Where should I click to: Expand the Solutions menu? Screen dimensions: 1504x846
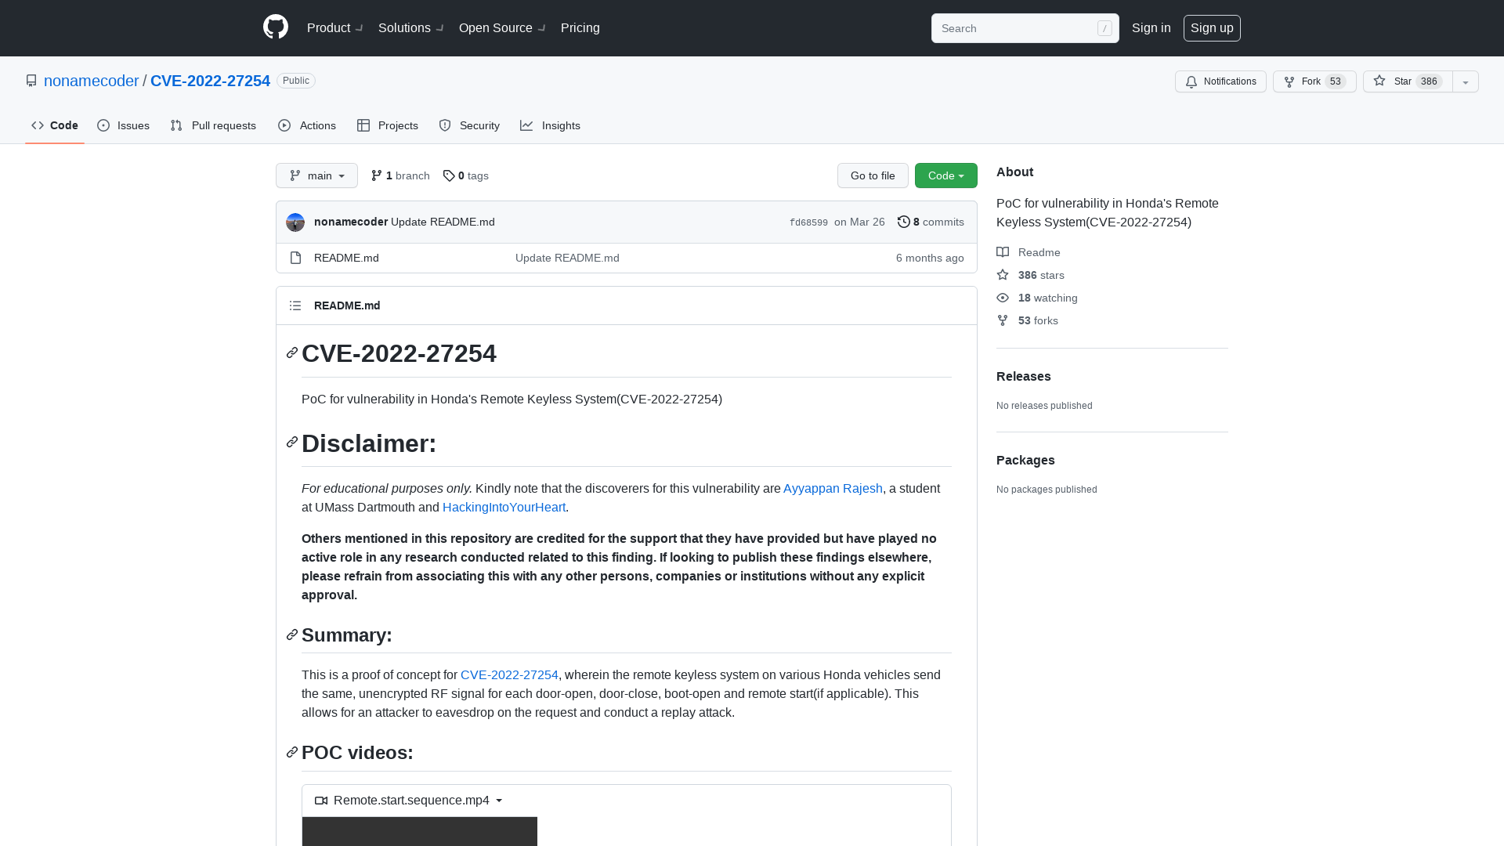(x=411, y=28)
